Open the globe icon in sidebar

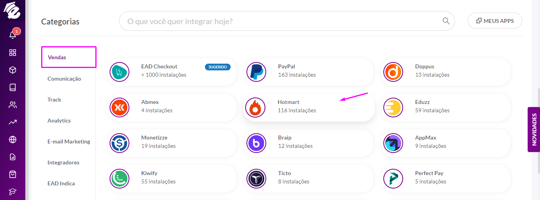[x=13, y=140]
